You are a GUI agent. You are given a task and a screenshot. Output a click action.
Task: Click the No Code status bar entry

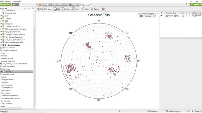pyautogui.click(x=153, y=111)
